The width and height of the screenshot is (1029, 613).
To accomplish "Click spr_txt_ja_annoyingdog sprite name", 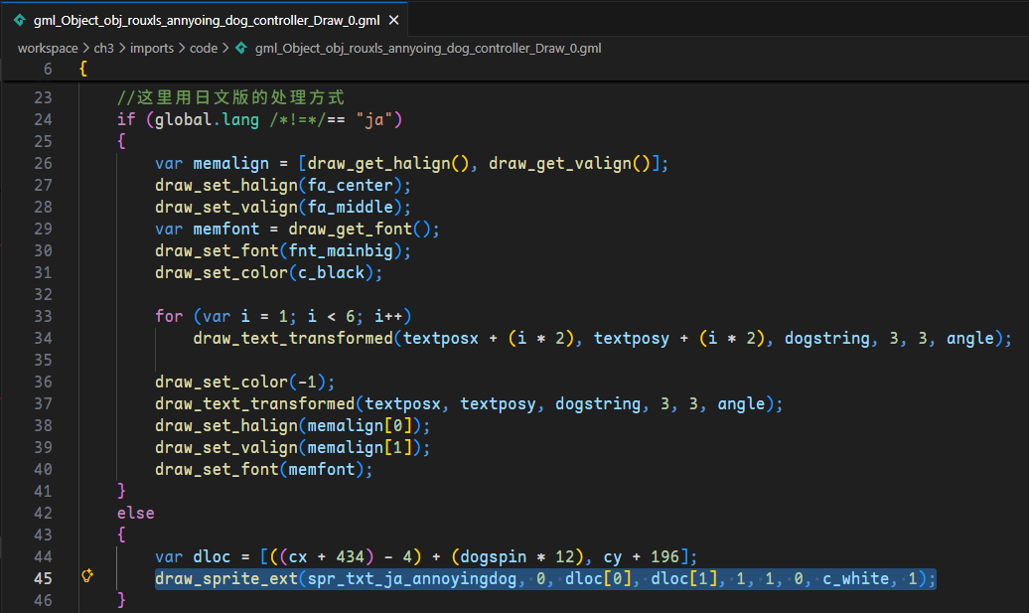I will 412,579.
